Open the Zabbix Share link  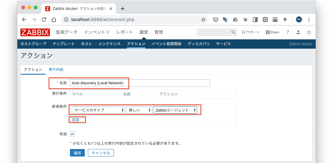point(272,32)
